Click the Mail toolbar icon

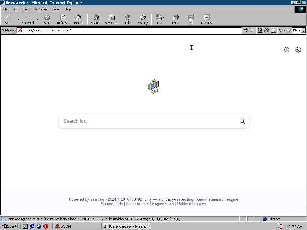point(159,19)
